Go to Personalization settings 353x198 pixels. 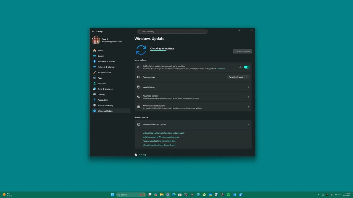[104, 72]
